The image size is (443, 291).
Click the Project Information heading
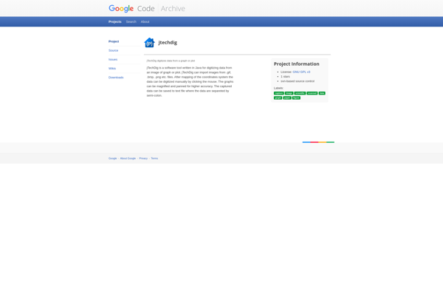[x=296, y=64]
